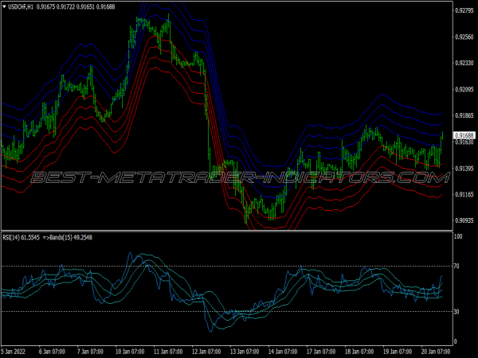The width and height of the screenshot is (478, 358).
Task: Click the 5 Jan 2022 date label
Action: coord(13,352)
